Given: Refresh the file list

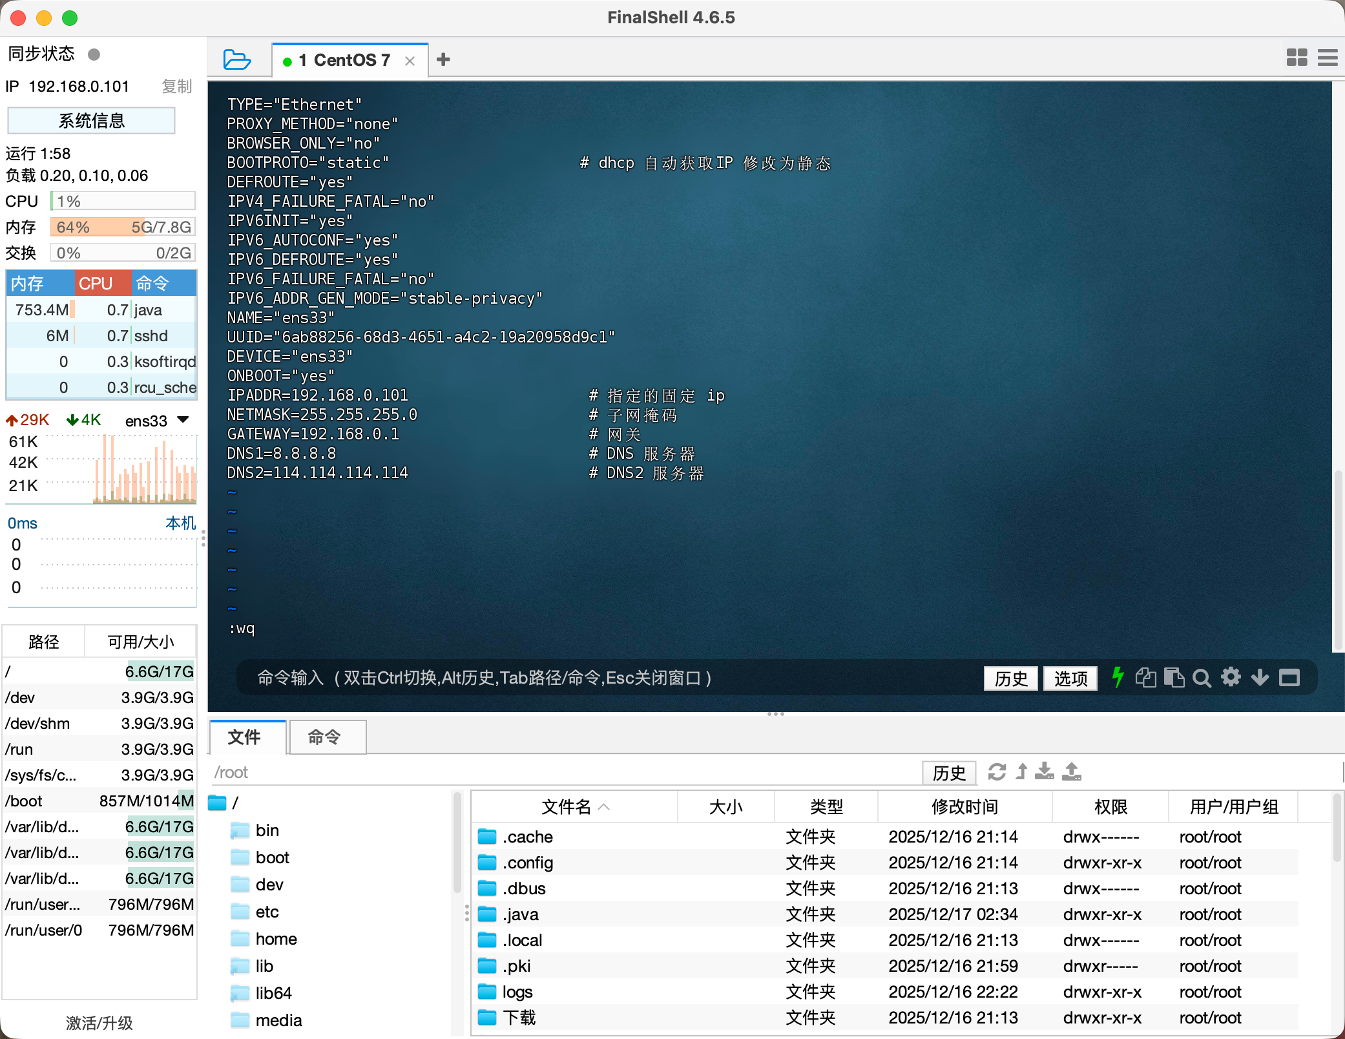Looking at the screenshot, I should (997, 772).
